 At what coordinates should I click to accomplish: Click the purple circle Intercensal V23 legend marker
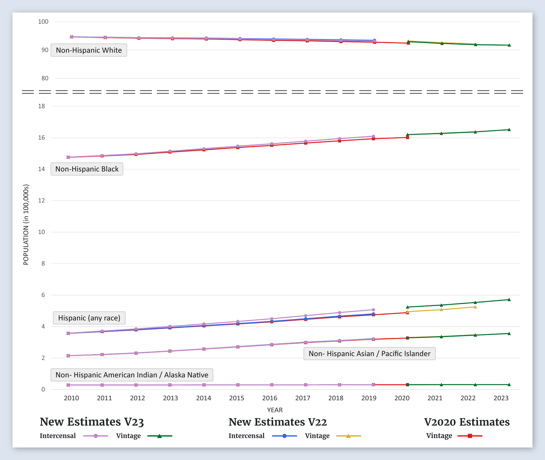click(96, 436)
